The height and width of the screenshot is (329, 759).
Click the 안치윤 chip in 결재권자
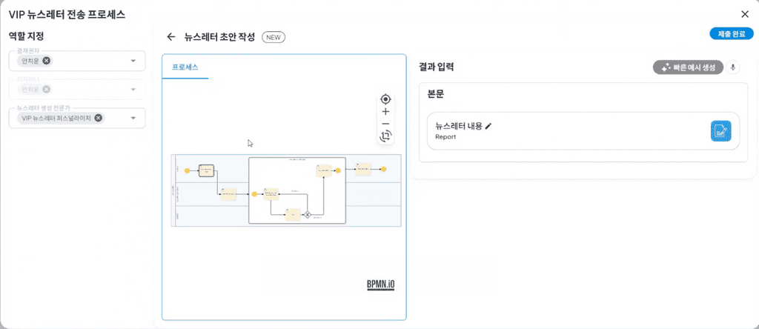tap(34, 61)
